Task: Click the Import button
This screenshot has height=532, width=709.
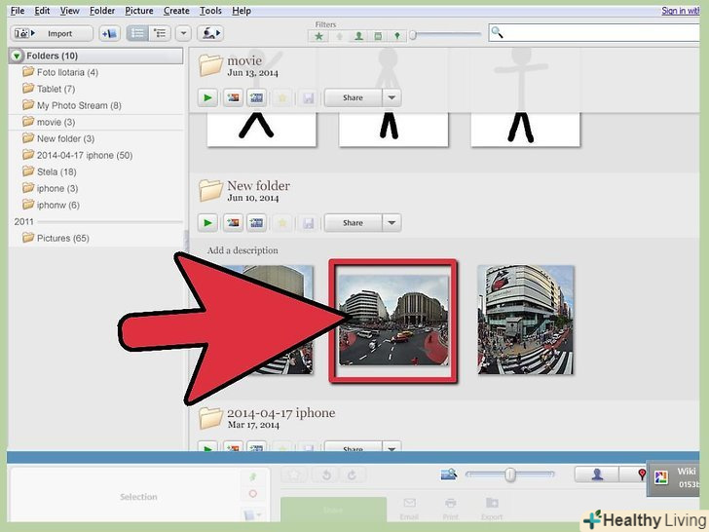Action: click(52, 33)
